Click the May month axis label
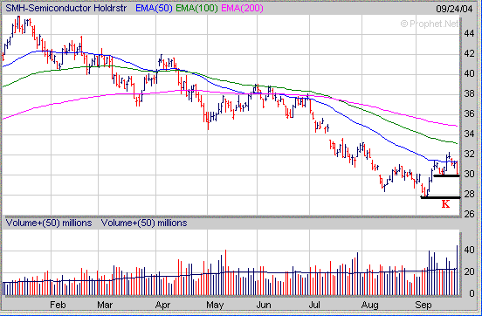The height and width of the screenshot is (316, 482). [215, 305]
